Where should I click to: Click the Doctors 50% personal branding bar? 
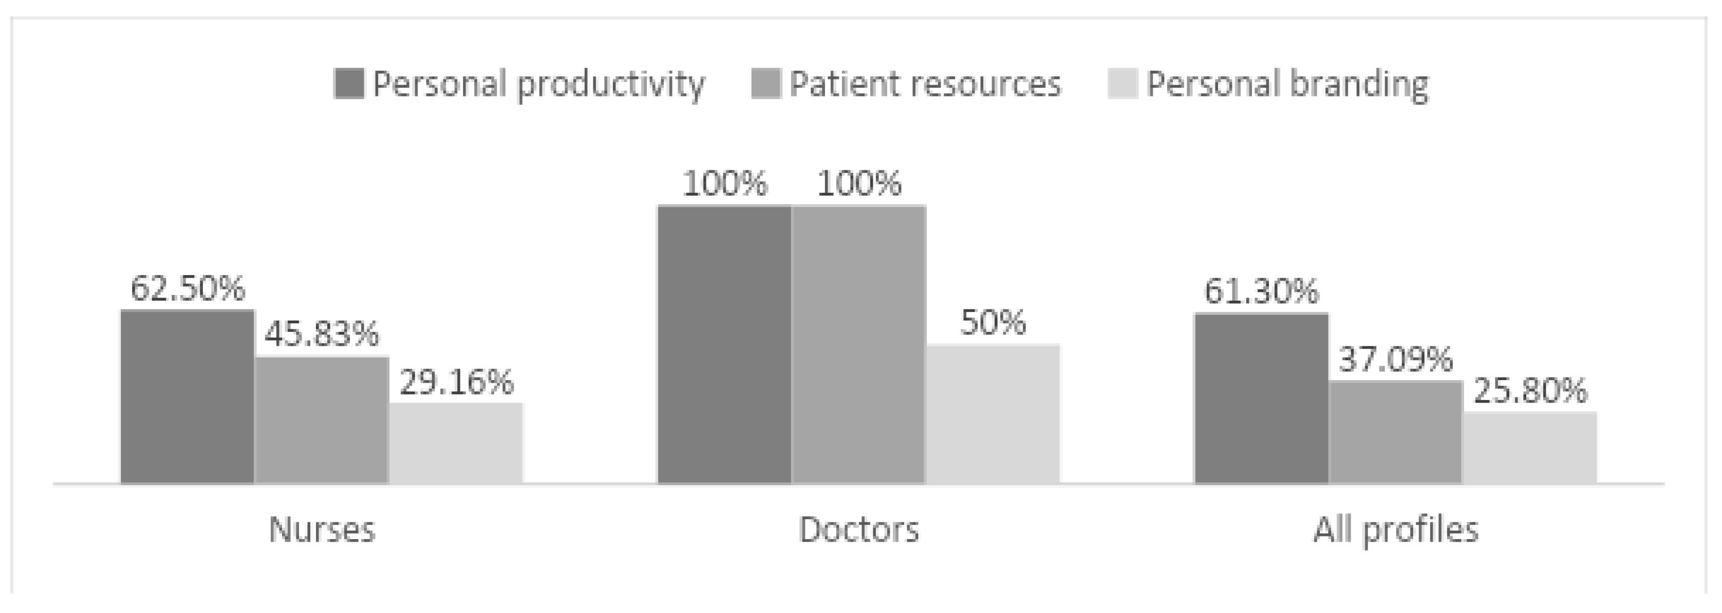click(x=994, y=413)
